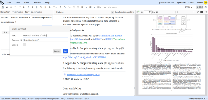
Task: Insert a numbered list
Action: click(90, 8)
